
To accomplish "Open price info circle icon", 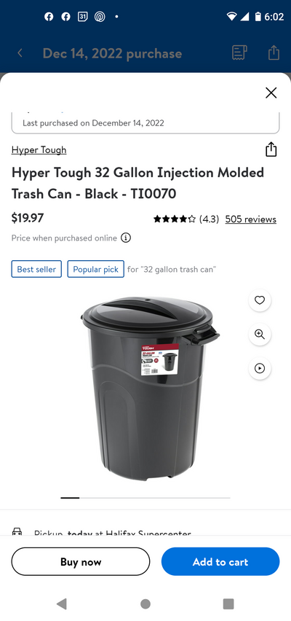I will point(126,238).
